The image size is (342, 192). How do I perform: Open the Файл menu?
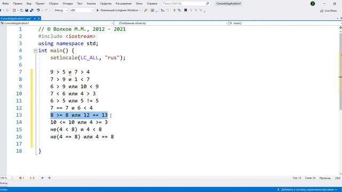point(6,4)
